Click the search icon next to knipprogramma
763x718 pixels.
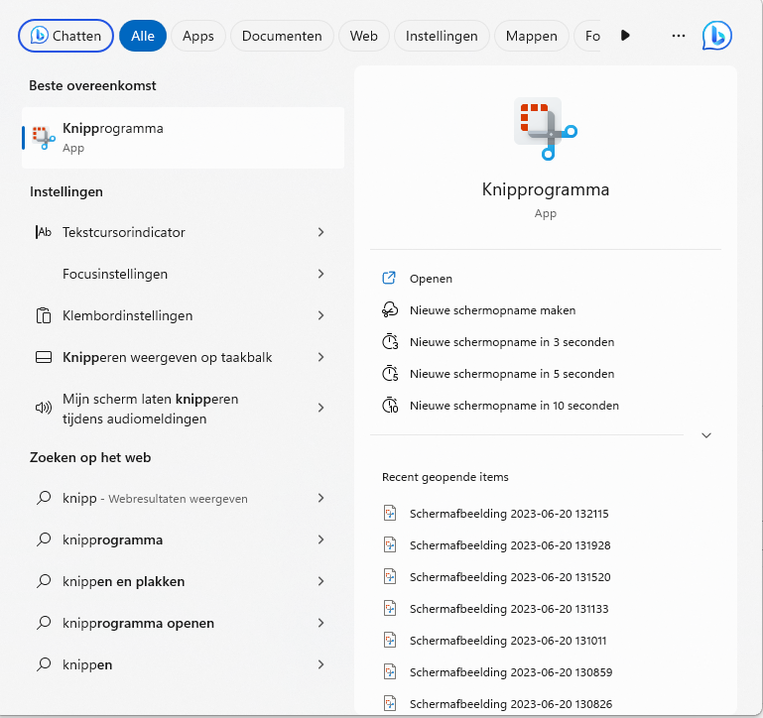[x=44, y=539]
